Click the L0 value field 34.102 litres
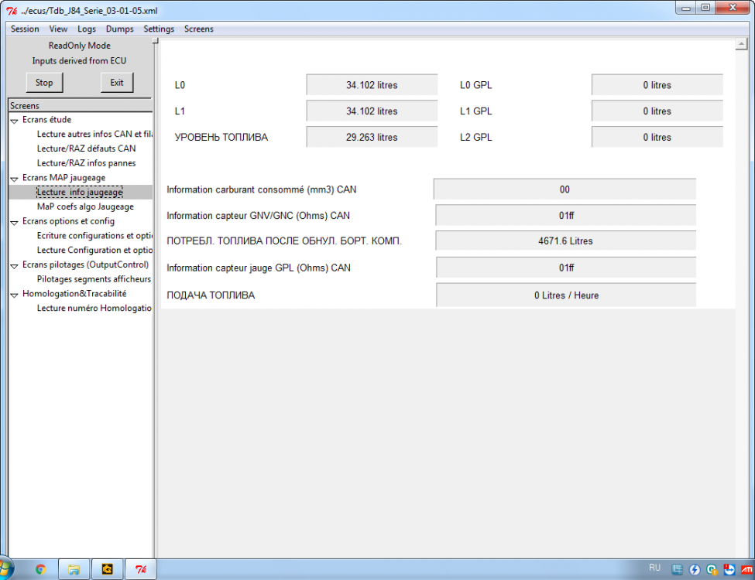 click(x=372, y=85)
